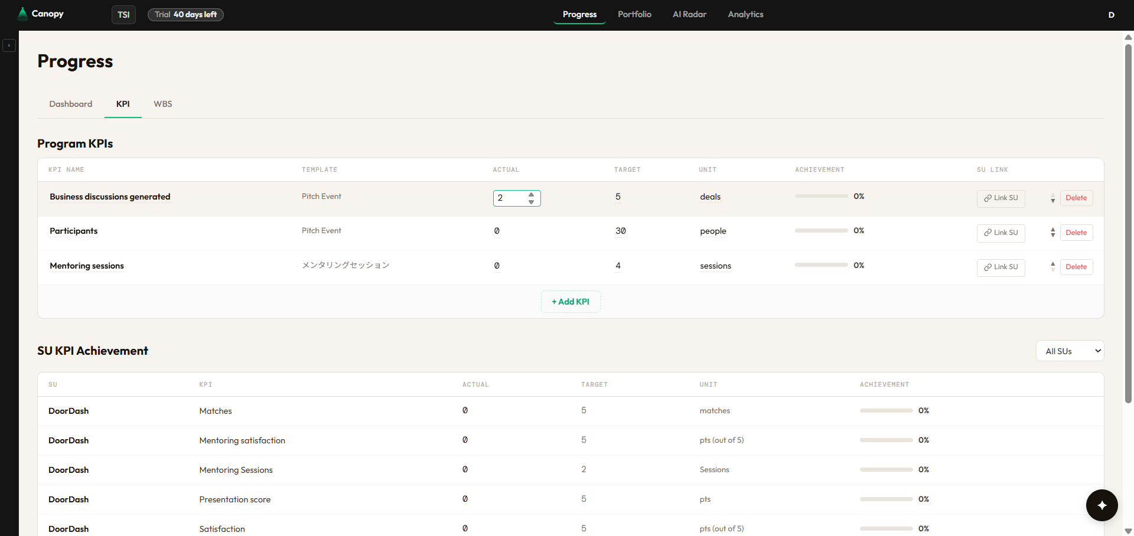The height and width of the screenshot is (536, 1134).
Task: Click the page vertical scrollbar thumb
Action: (1128, 223)
